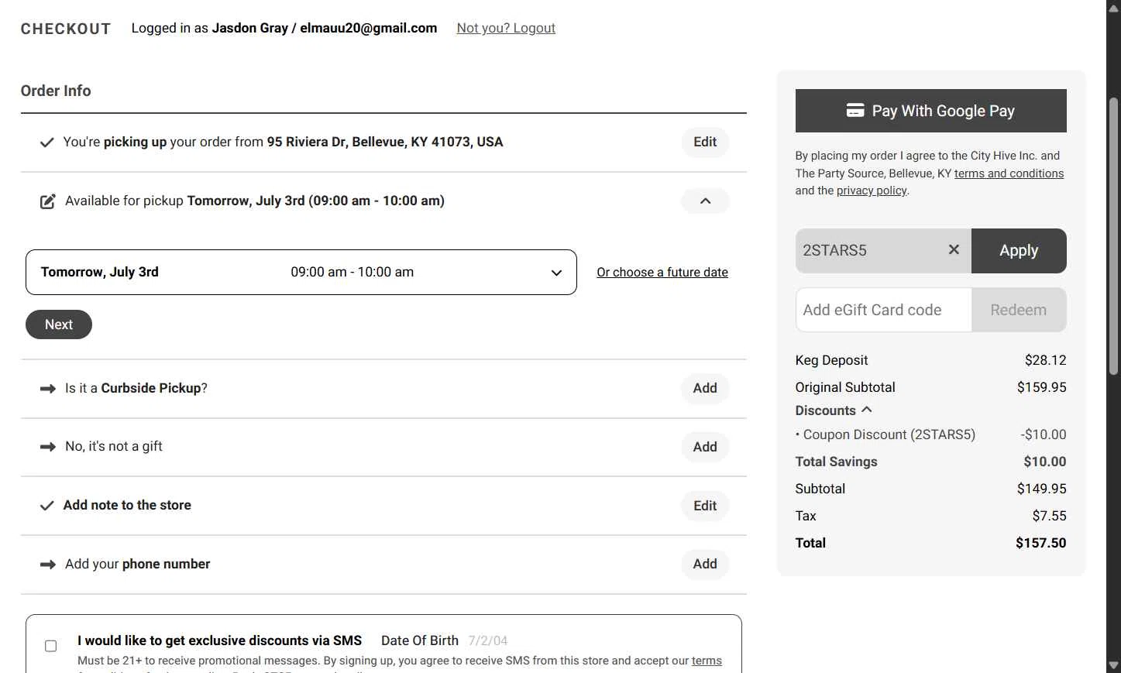This screenshot has height=673, width=1121.
Task: Open the privacy policy link
Action: pyautogui.click(x=872, y=191)
